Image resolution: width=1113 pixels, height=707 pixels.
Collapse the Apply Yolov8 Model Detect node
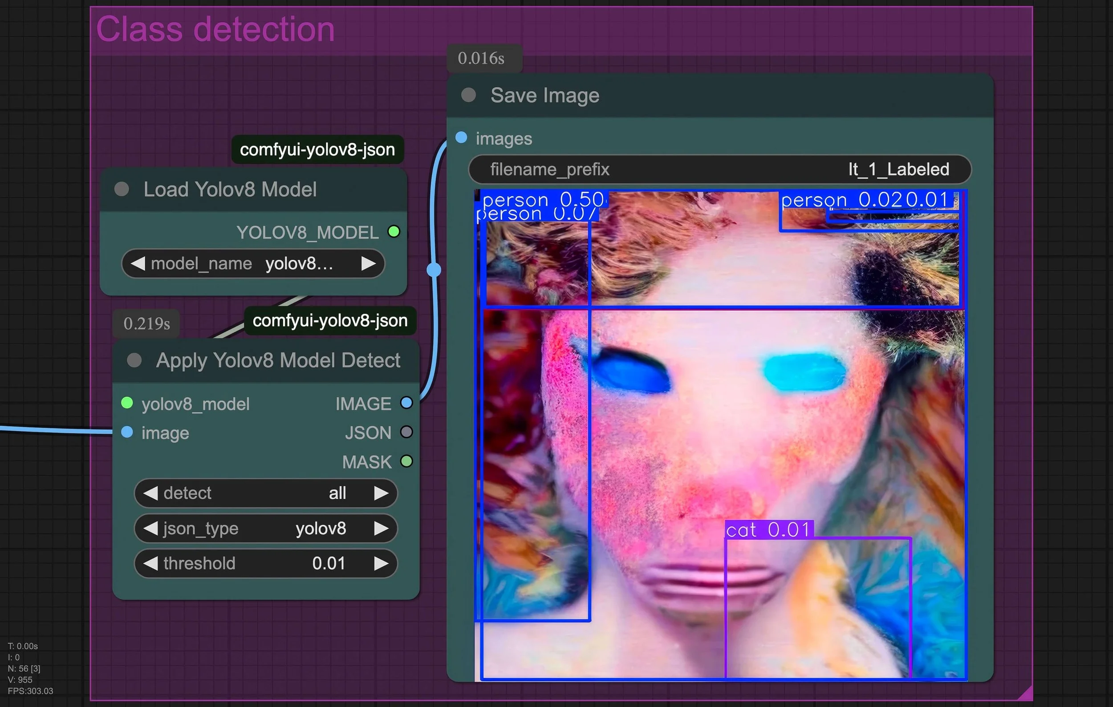pyautogui.click(x=134, y=360)
